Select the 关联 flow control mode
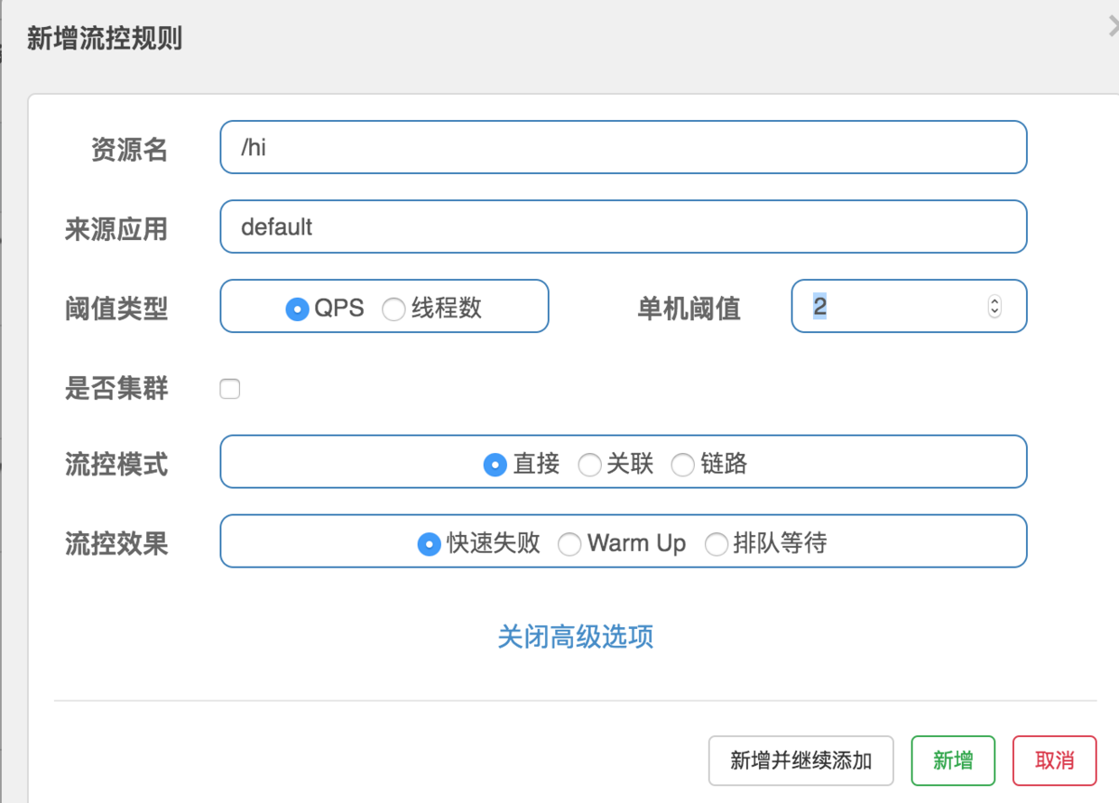This screenshot has width=1119, height=803. click(x=591, y=465)
